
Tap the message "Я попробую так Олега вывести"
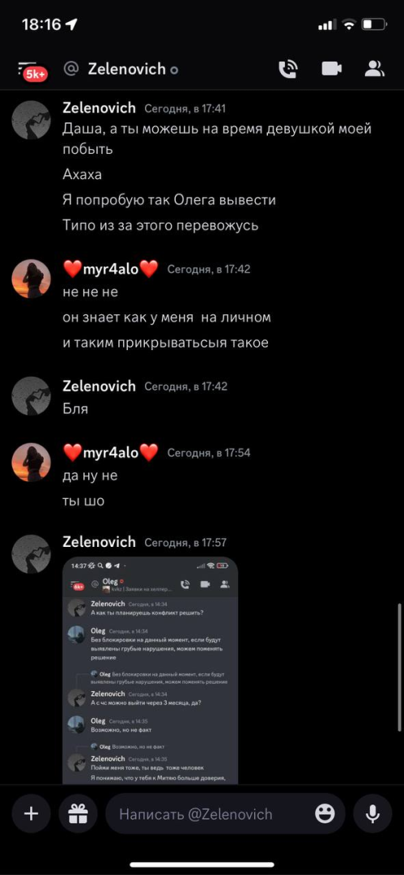click(x=169, y=200)
